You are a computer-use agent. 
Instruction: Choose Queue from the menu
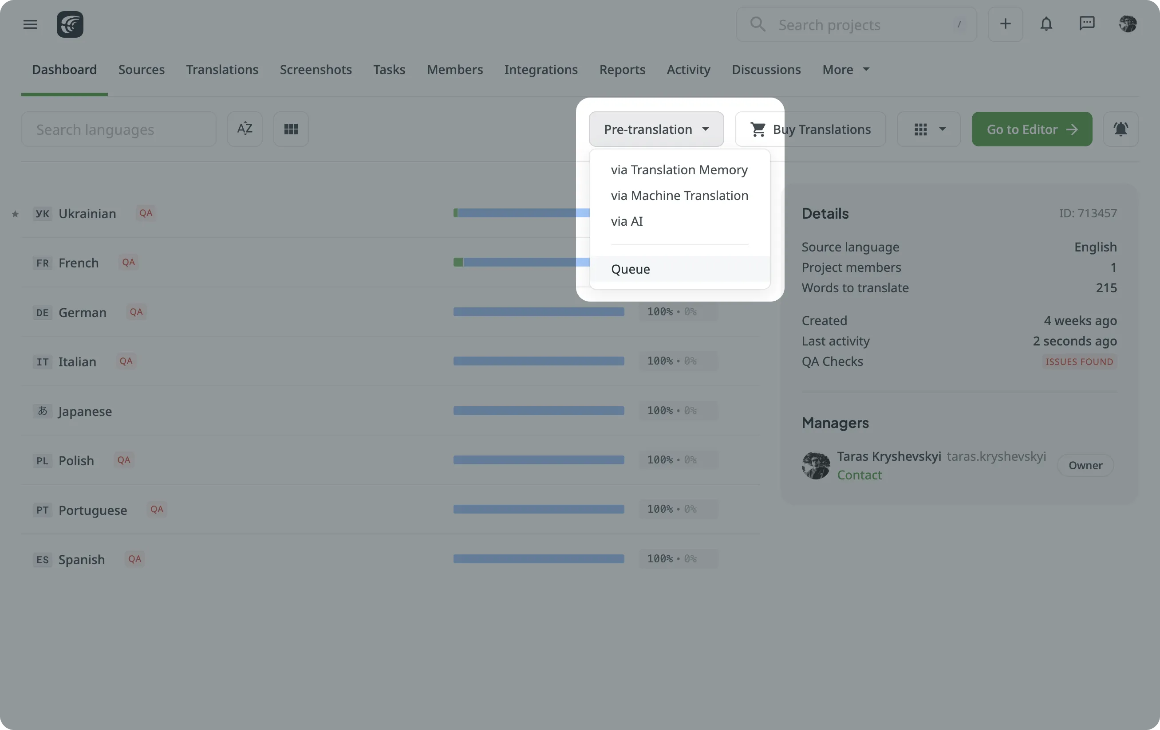[x=630, y=269]
